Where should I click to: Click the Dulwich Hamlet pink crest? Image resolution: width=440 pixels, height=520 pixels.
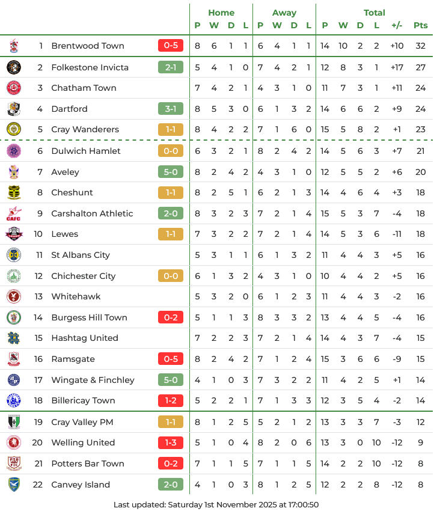tap(14, 151)
